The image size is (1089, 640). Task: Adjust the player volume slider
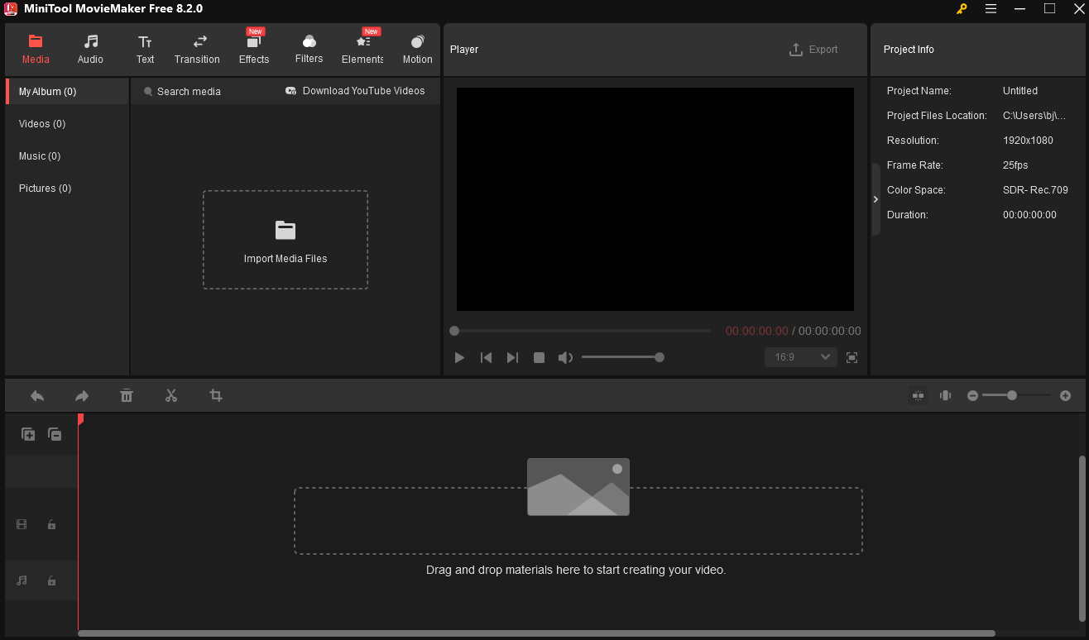621,357
